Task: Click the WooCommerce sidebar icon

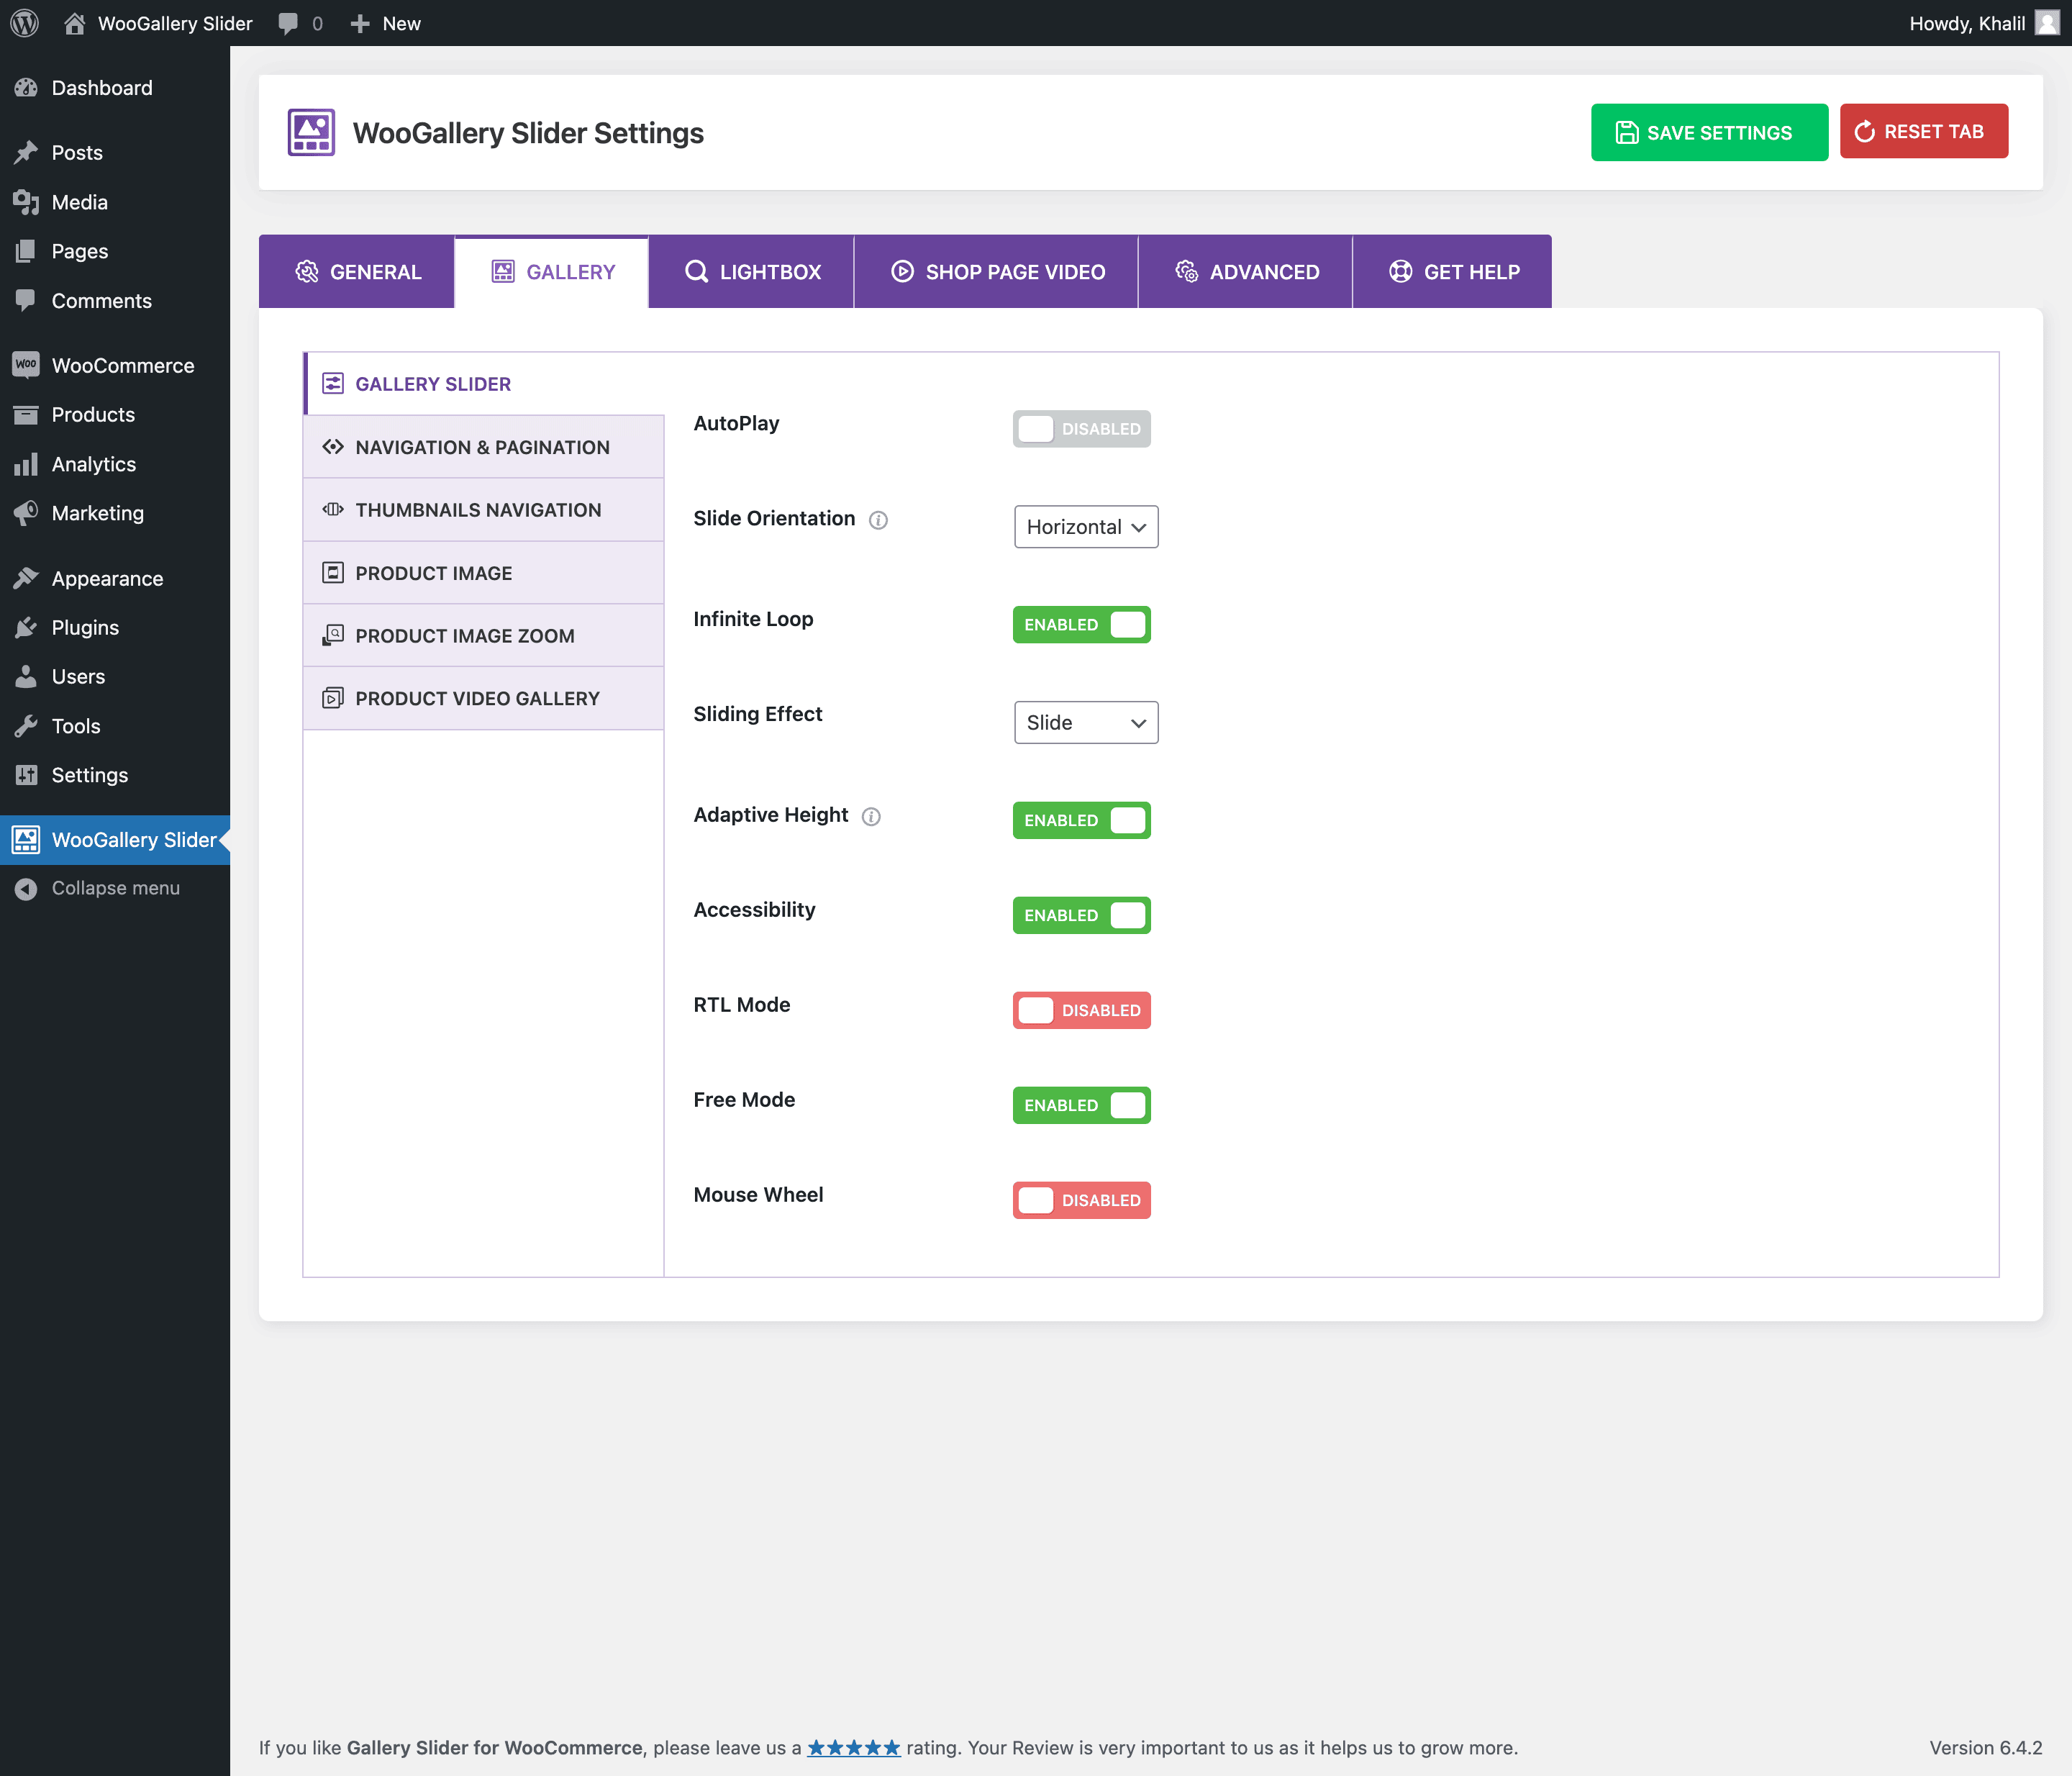Action: [x=26, y=365]
